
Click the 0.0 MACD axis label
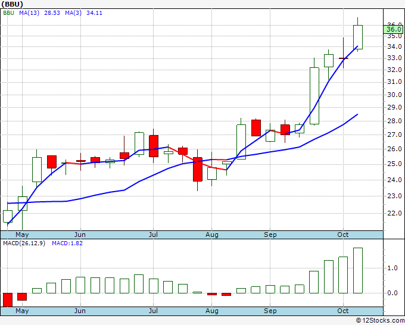[x=392, y=293]
